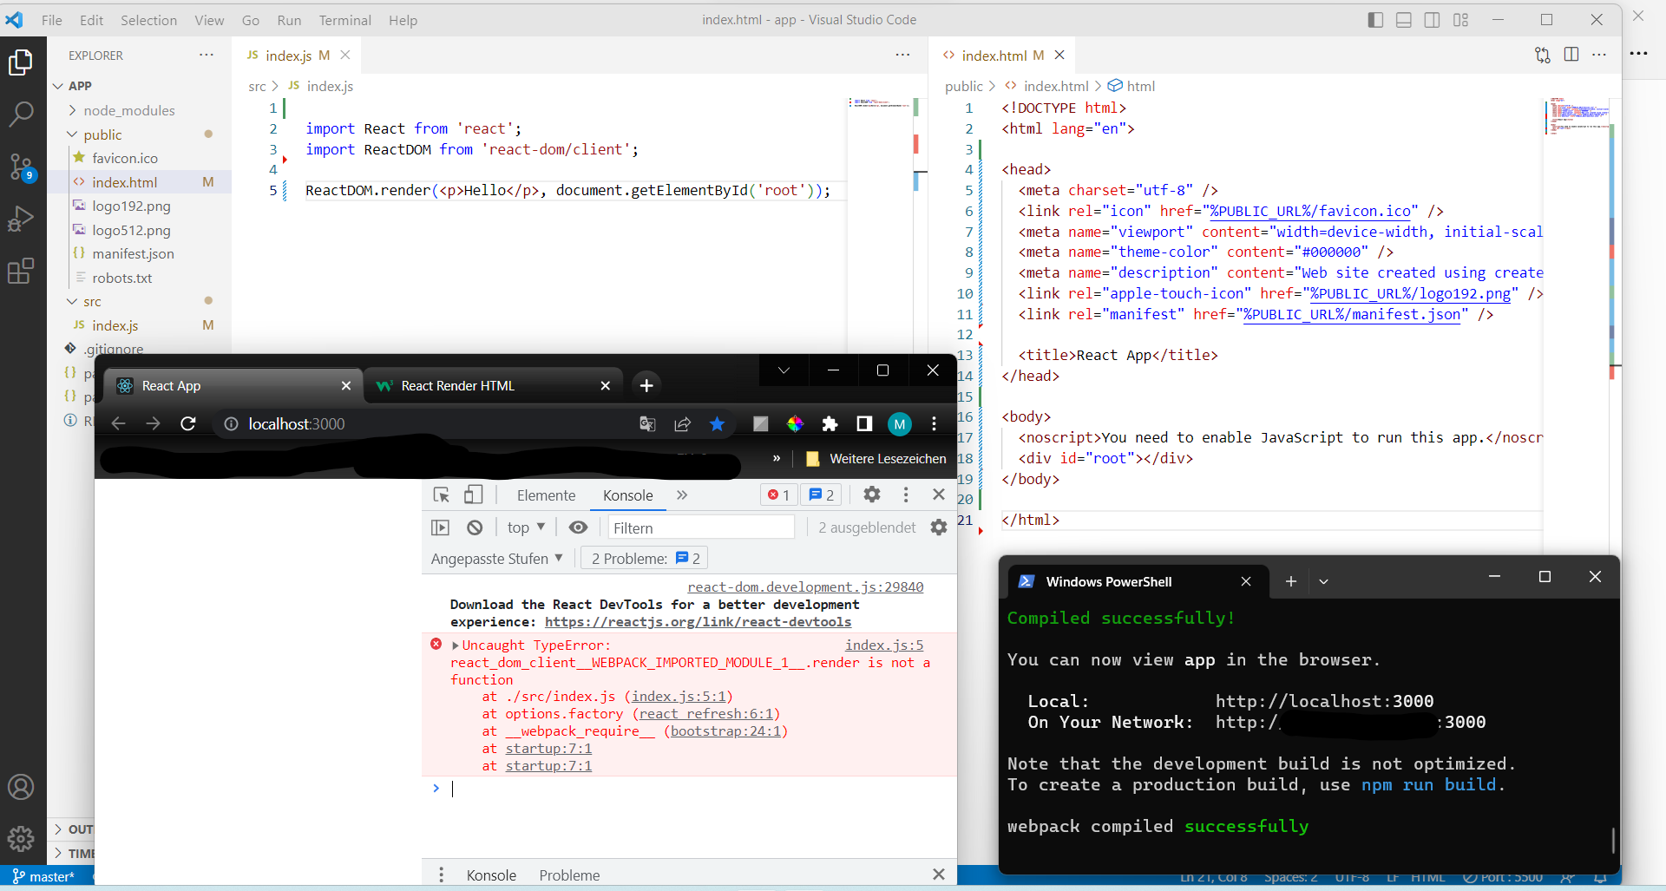
Task: Click the Google Translate icon in address bar
Action: (647, 423)
